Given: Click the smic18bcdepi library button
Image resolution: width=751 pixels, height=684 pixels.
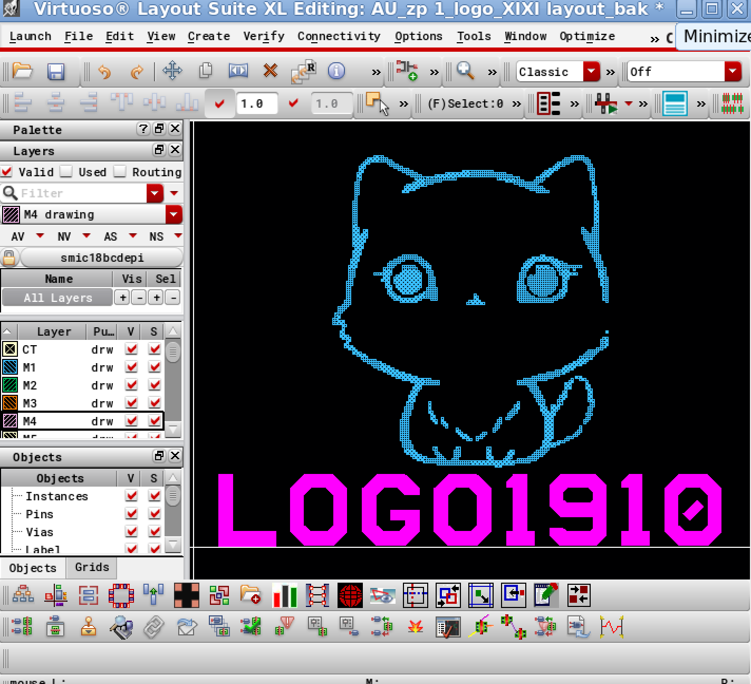Looking at the screenshot, I should coord(102,258).
